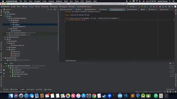Open Sublime Text from the Dock
This screenshot has width=177, height=99.
click(133, 96)
